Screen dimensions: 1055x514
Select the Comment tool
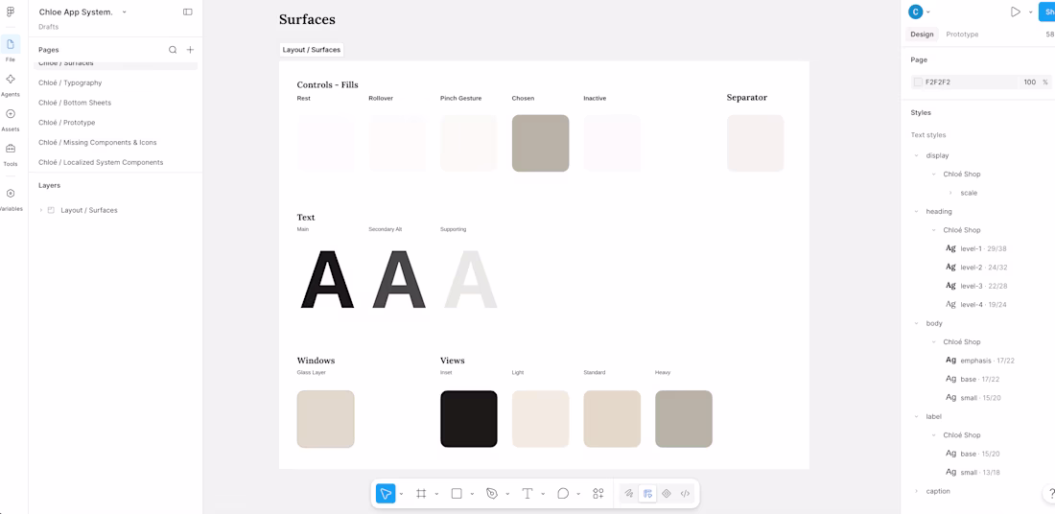(x=563, y=494)
